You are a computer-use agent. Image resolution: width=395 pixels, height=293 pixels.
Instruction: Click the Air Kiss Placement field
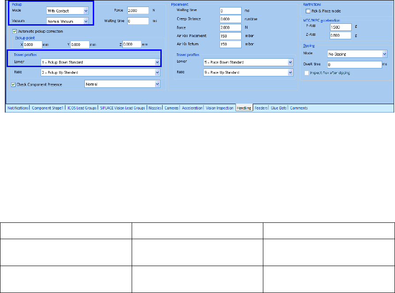[230, 36]
